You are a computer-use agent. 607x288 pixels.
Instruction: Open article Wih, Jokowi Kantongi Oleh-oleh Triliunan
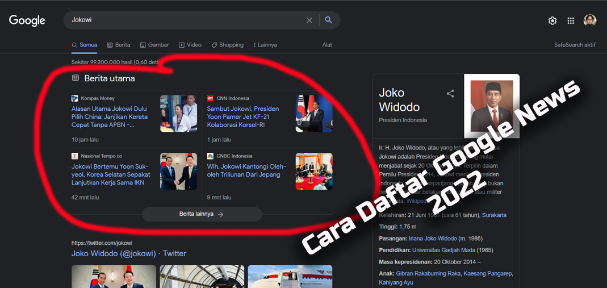point(246,170)
